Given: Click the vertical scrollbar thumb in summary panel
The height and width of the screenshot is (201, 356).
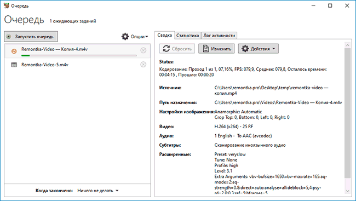Looking at the screenshot, I should coord(348,113).
